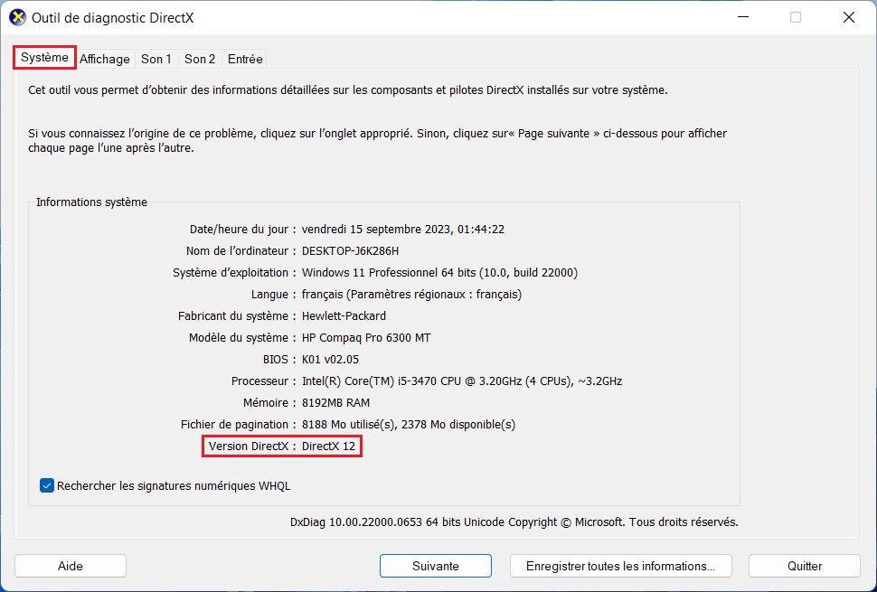This screenshot has width=877, height=592.
Task: Click BIOS value K01 v02.05
Action: click(331, 360)
